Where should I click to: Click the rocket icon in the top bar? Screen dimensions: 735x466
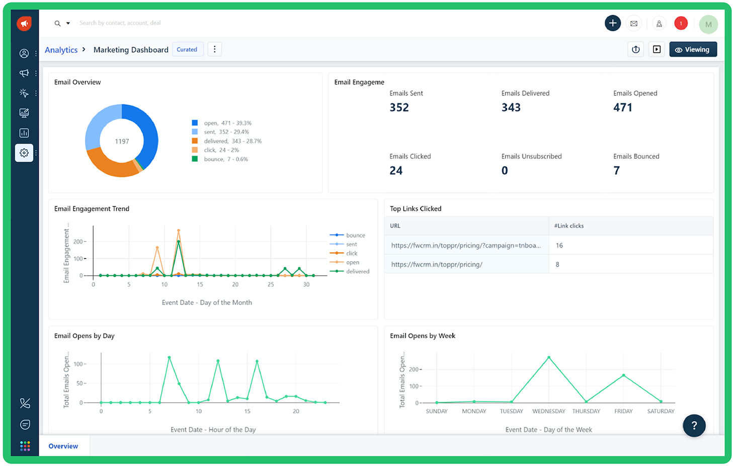coord(659,23)
